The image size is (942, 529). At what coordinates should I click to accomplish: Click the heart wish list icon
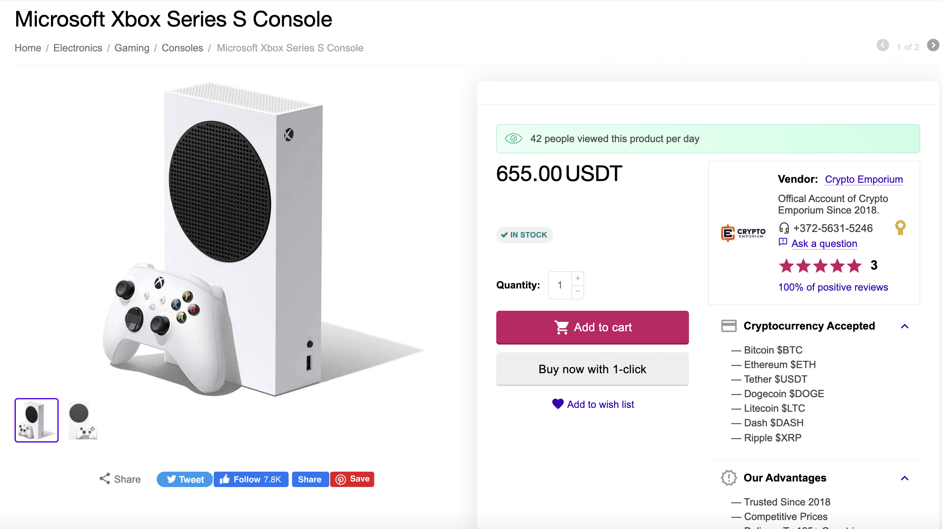(557, 404)
